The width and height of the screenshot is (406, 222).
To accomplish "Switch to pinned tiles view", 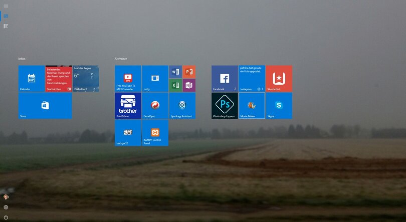I will (6, 16).
